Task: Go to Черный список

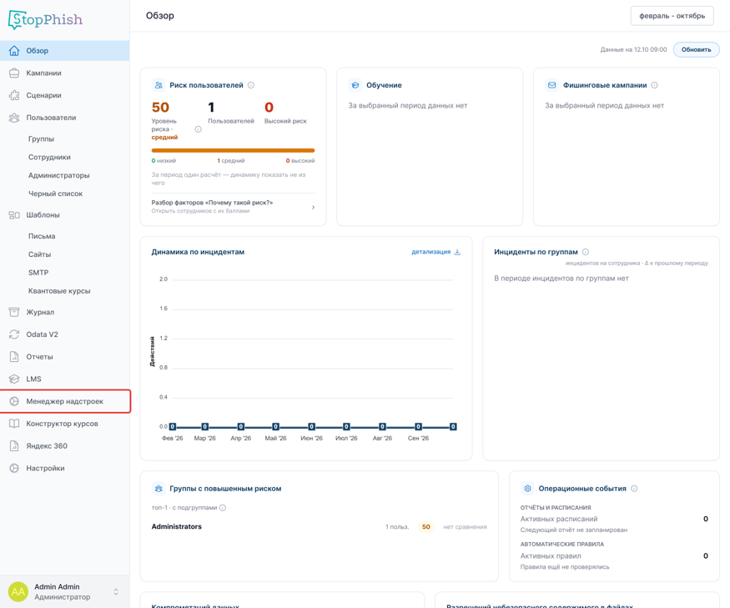Action: coord(55,193)
